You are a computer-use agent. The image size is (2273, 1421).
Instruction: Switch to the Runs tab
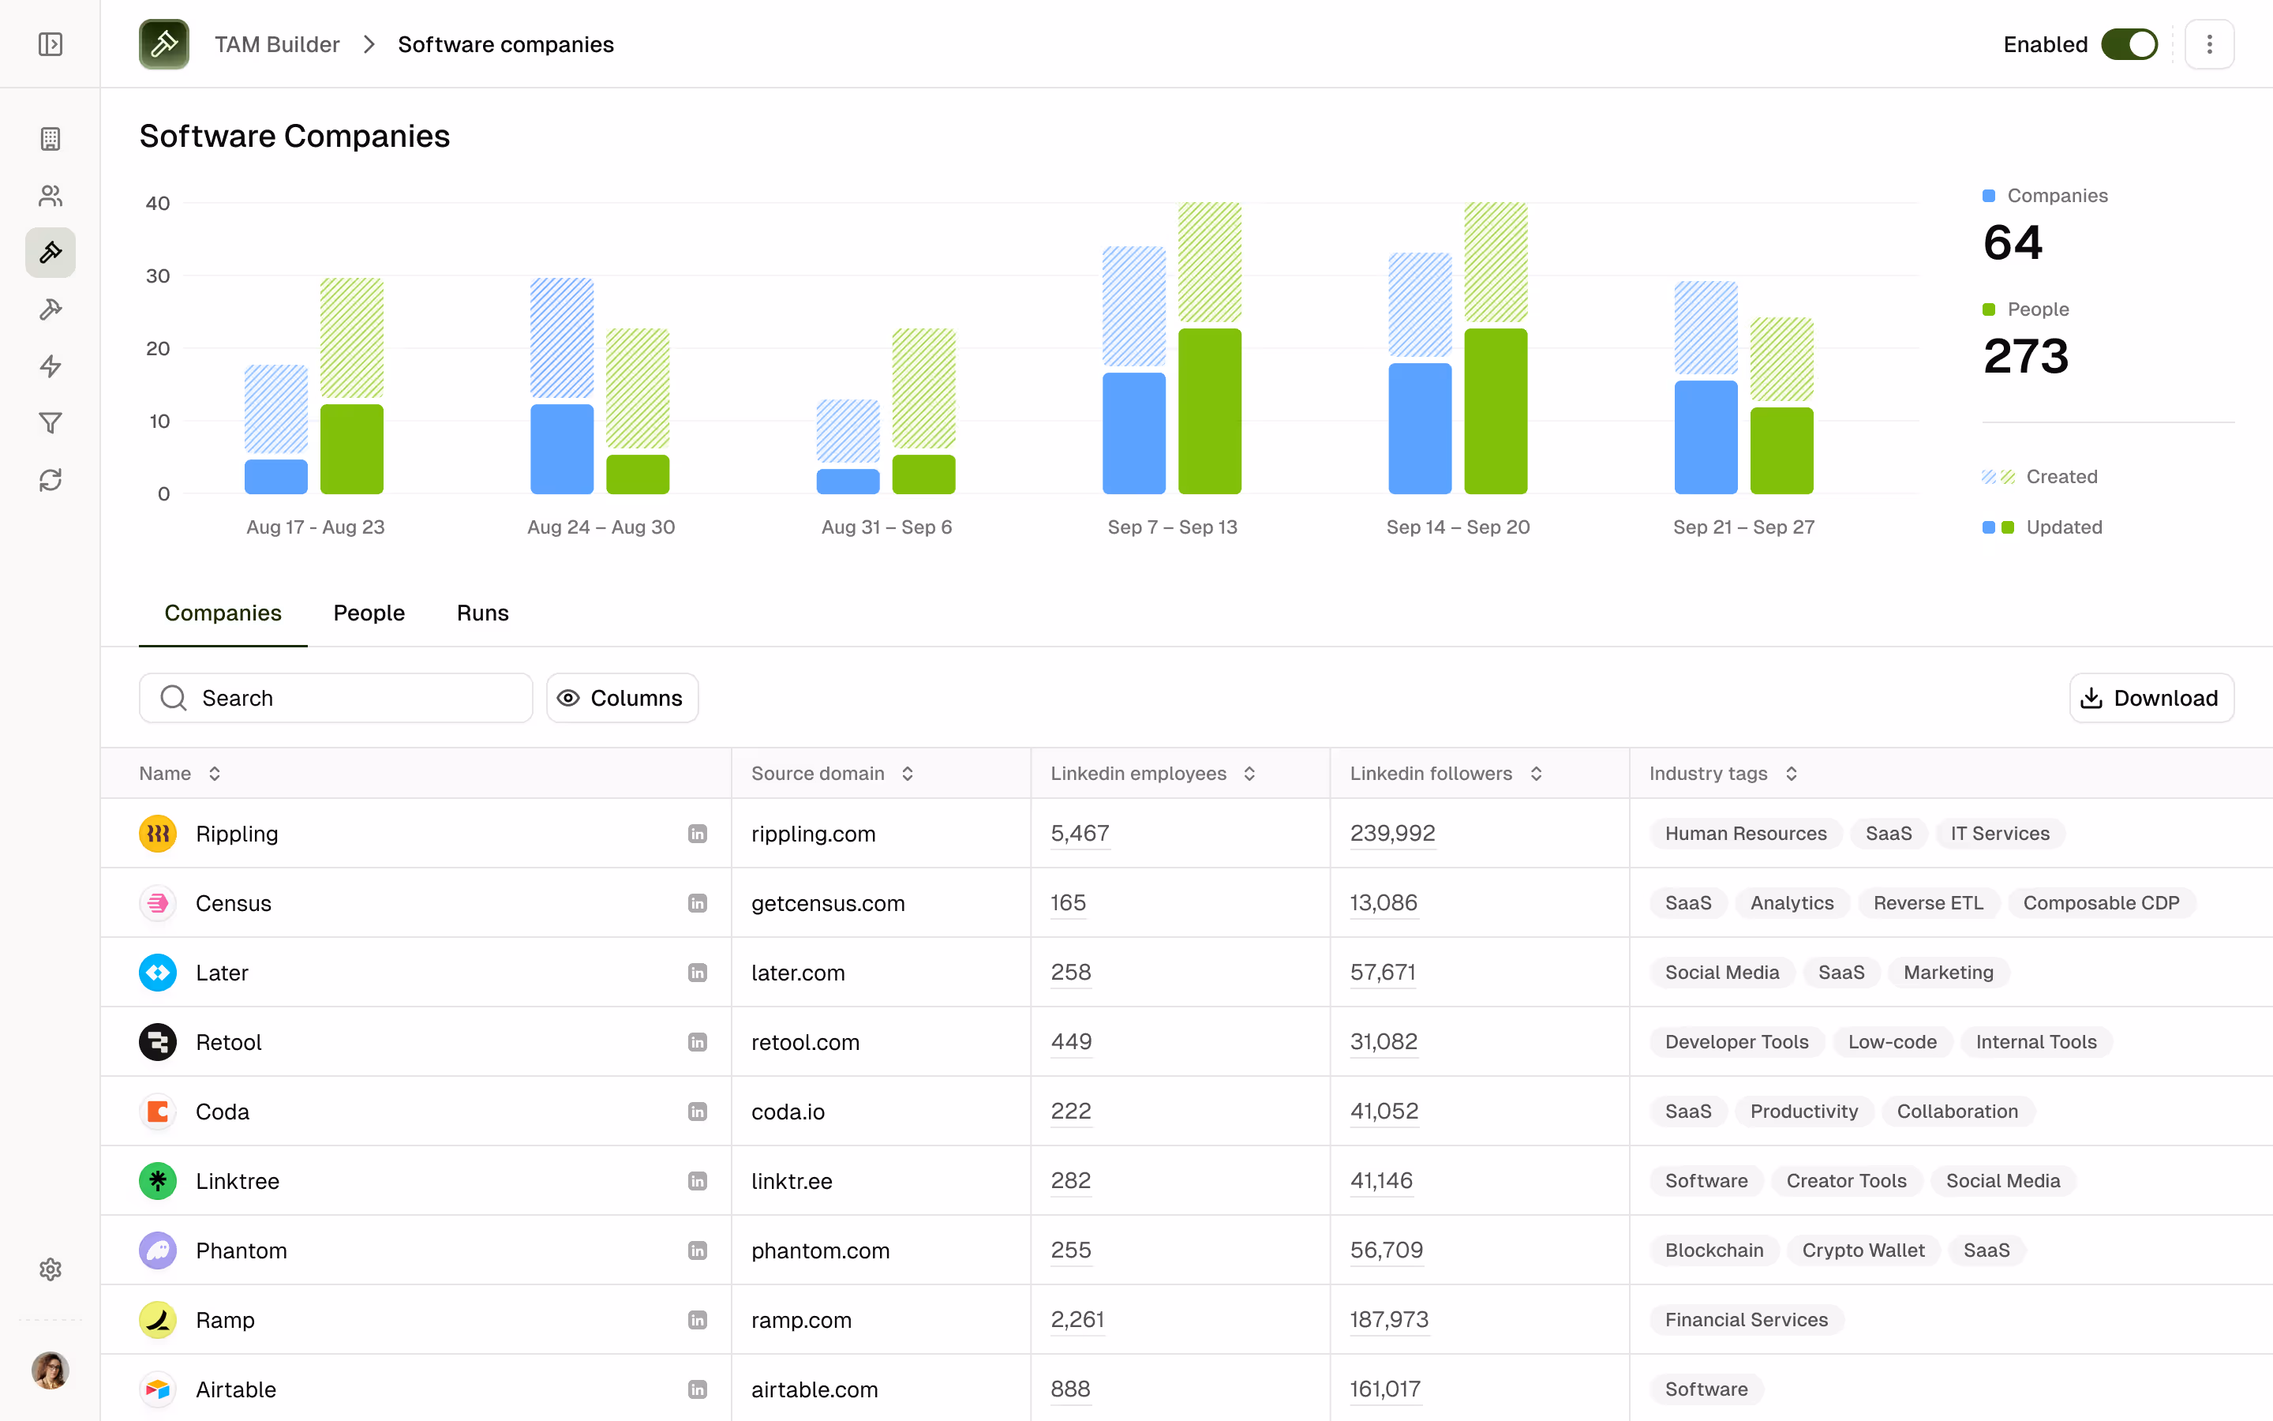tap(483, 613)
